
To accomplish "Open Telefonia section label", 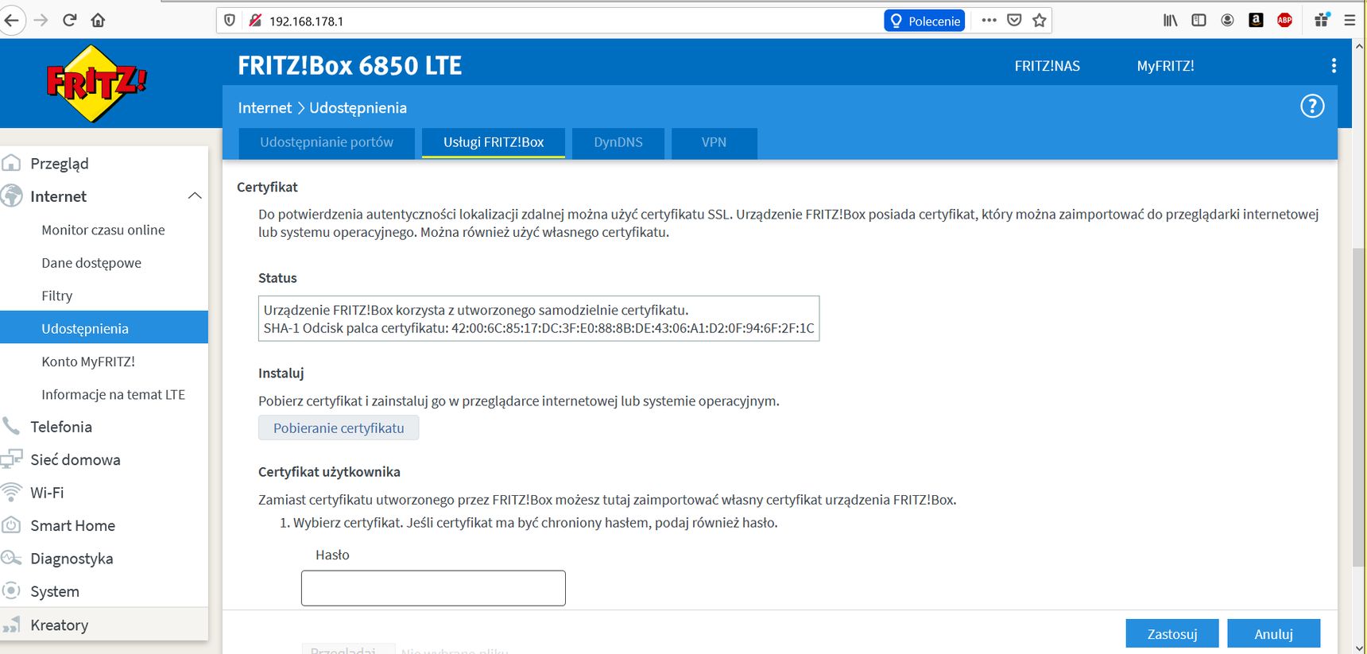I will (61, 427).
